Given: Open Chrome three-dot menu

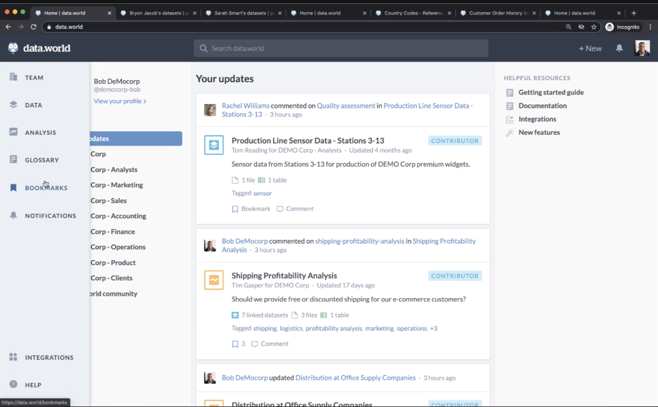Looking at the screenshot, I should pos(650,27).
